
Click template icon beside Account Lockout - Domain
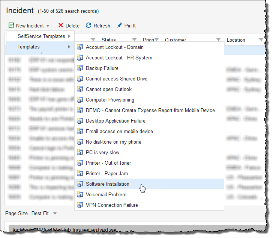point(80,47)
